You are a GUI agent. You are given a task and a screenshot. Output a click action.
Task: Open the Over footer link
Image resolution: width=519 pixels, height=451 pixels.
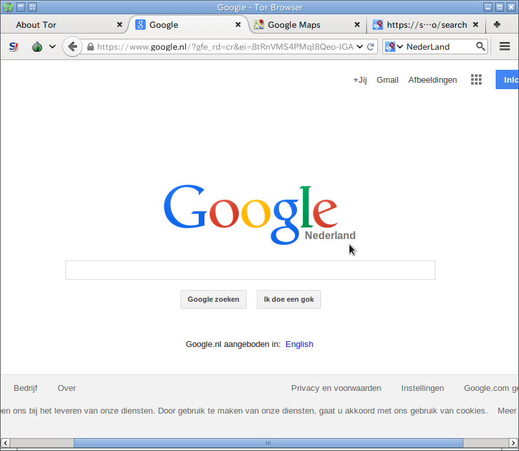67,388
